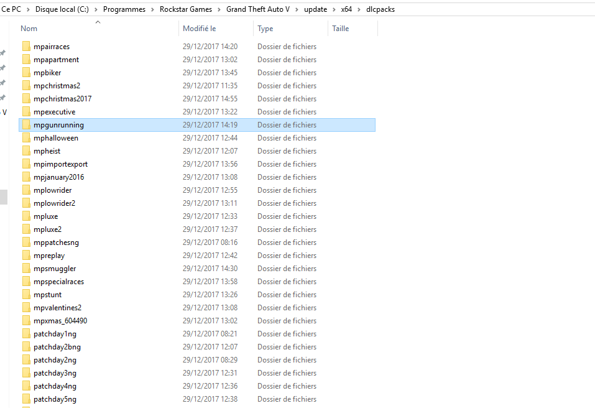Image resolution: width=595 pixels, height=411 pixels.
Task: Click the mpexecutive folder icon
Action: coord(26,111)
